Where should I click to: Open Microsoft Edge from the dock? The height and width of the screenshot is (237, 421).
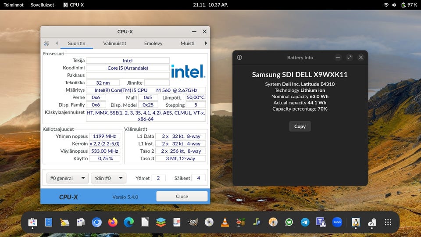[128, 223]
